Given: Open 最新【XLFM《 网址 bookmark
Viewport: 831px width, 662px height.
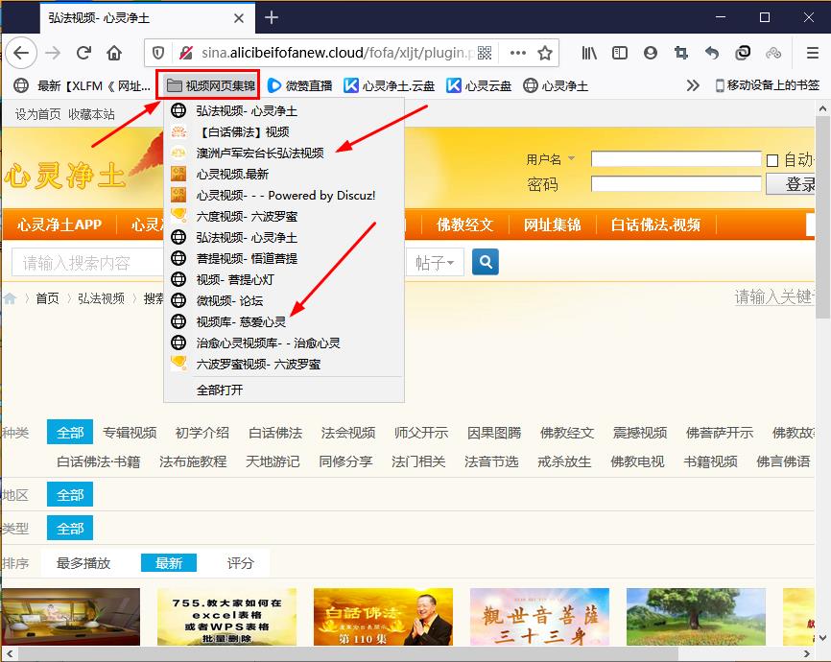Looking at the screenshot, I should pyautogui.click(x=83, y=85).
